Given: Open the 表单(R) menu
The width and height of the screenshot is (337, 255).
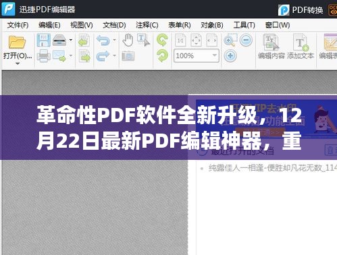Looking at the screenshot, I should coord(180,25).
